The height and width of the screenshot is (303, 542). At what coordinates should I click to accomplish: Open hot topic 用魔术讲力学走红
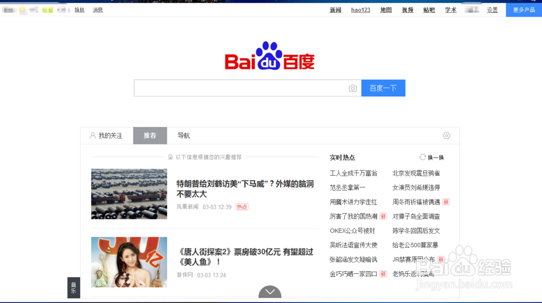point(353,202)
